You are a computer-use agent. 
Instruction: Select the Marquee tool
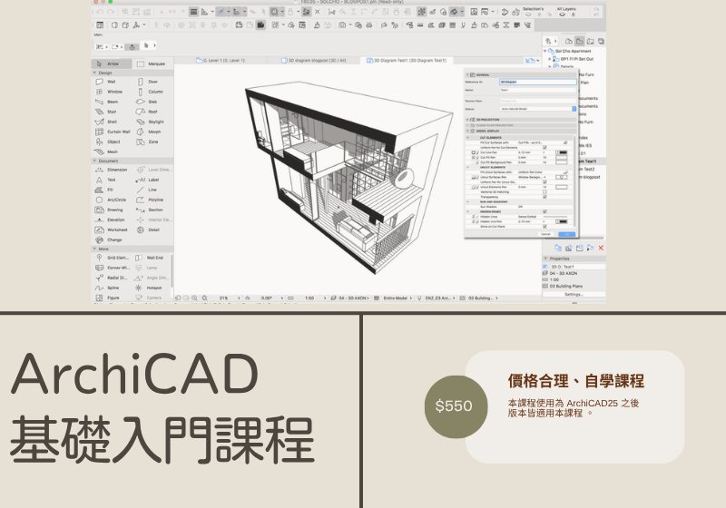pos(152,63)
